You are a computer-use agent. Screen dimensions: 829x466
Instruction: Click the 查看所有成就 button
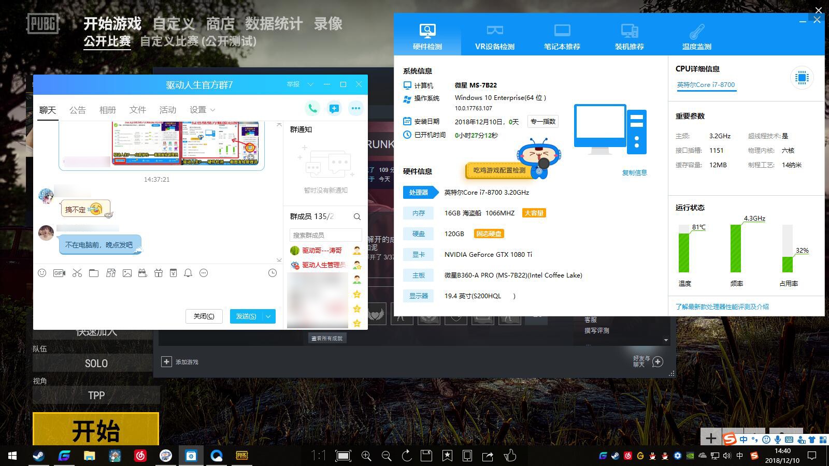[x=327, y=338]
